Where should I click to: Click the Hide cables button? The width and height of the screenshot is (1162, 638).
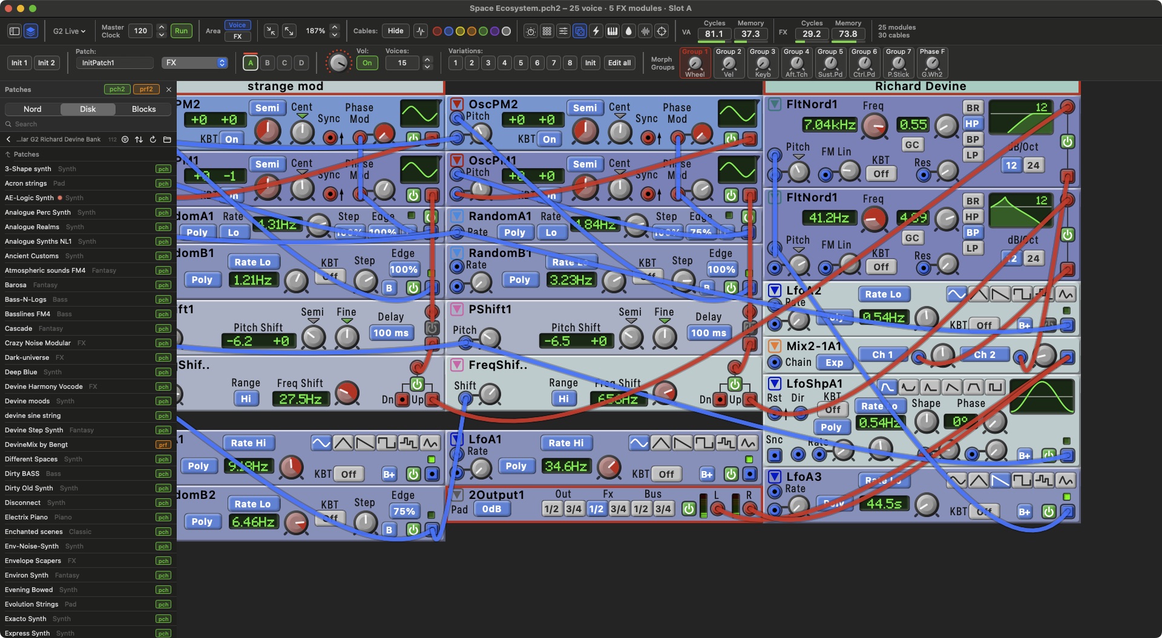coord(396,31)
